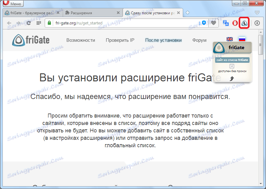Open the ad blocker shield badge
266x189 pixels.
(202, 23)
